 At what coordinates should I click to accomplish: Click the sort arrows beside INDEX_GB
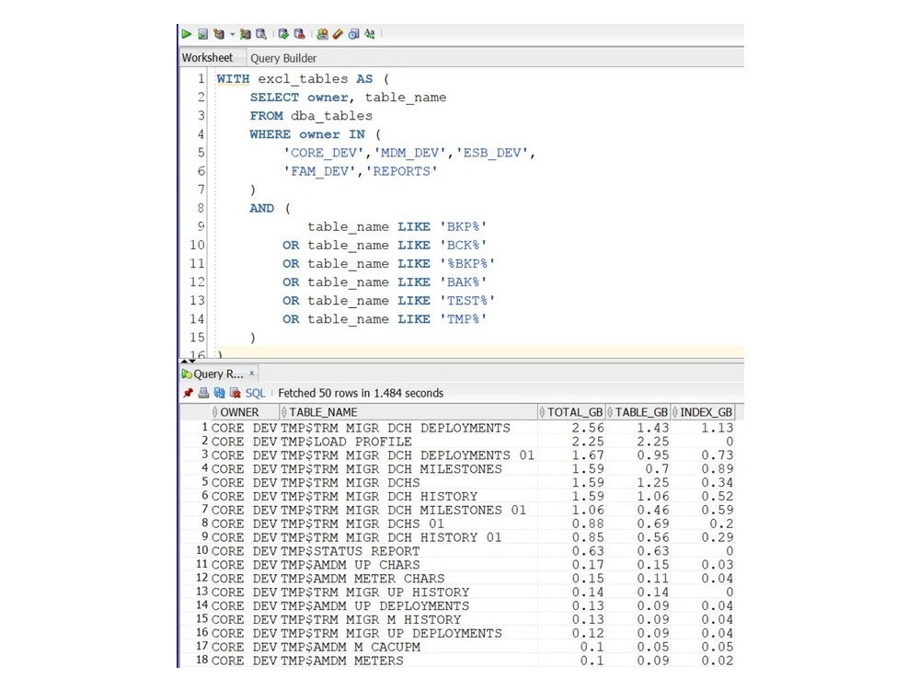tap(674, 412)
